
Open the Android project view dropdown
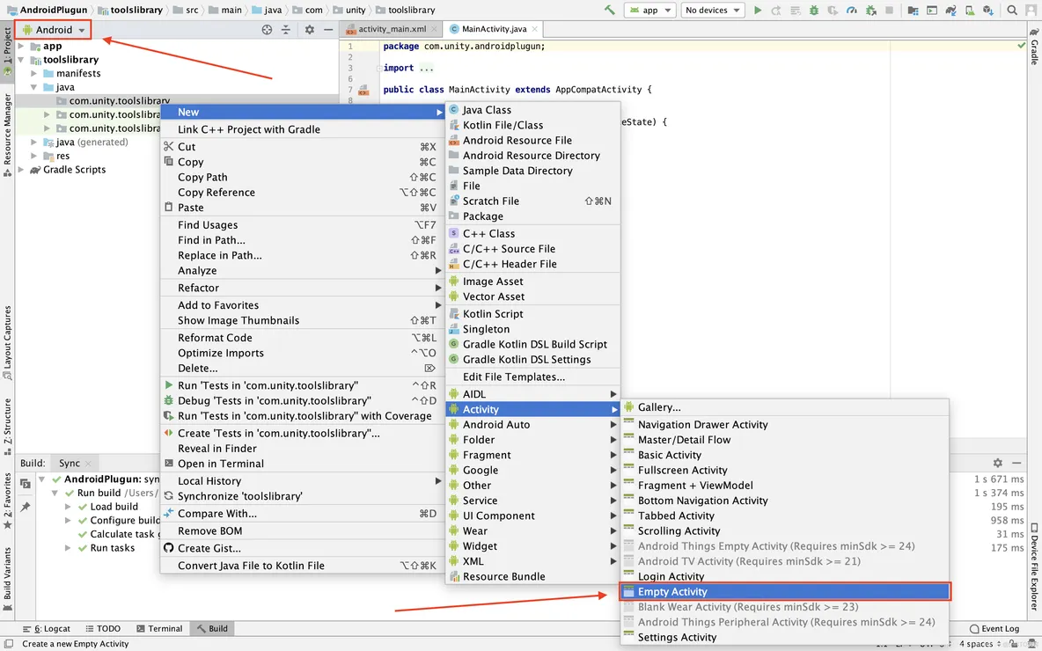(55, 30)
